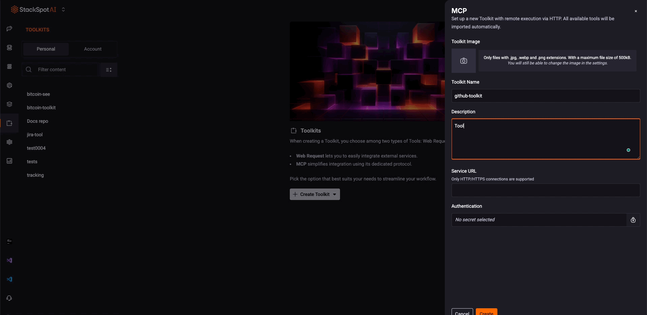Screen dimensions: 647x315
Task: Open the Authentication secret selection field
Action: tap(538, 220)
